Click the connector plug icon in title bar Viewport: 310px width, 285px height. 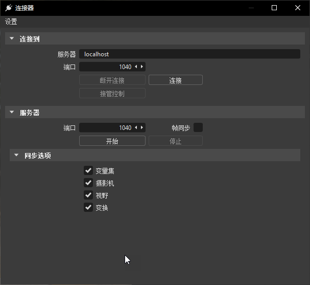pos(9,8)
